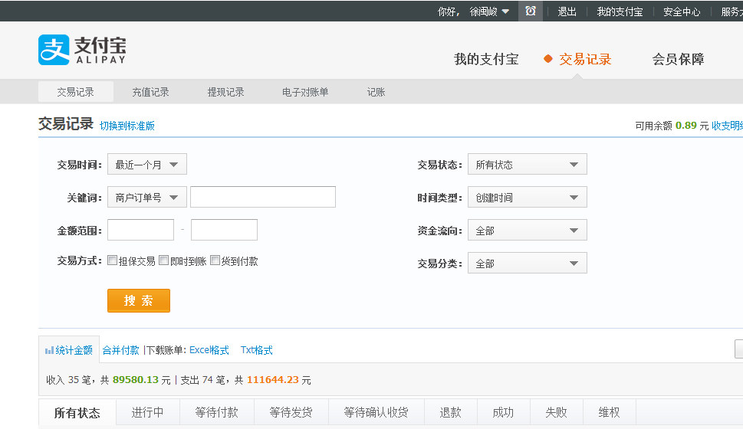The width and height of the screenshot is (743, 429).
Task: Enable the 担保交易 checkbox
Action: pyautogui.click(x=113, y=260)
